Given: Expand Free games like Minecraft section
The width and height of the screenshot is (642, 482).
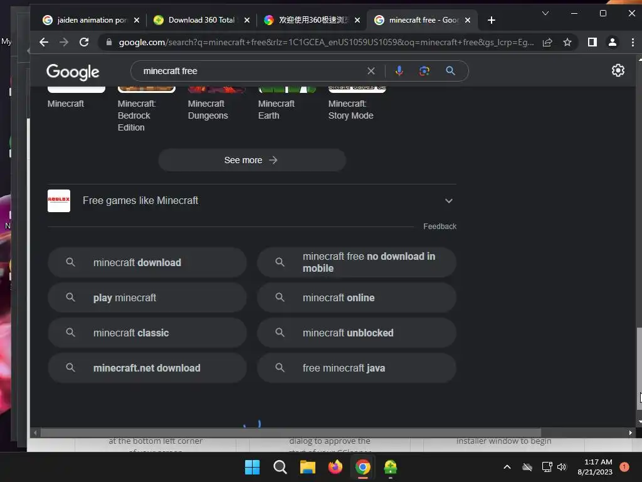Looking at the screenshot, I should pyautogui.click(x=449, y=201).
